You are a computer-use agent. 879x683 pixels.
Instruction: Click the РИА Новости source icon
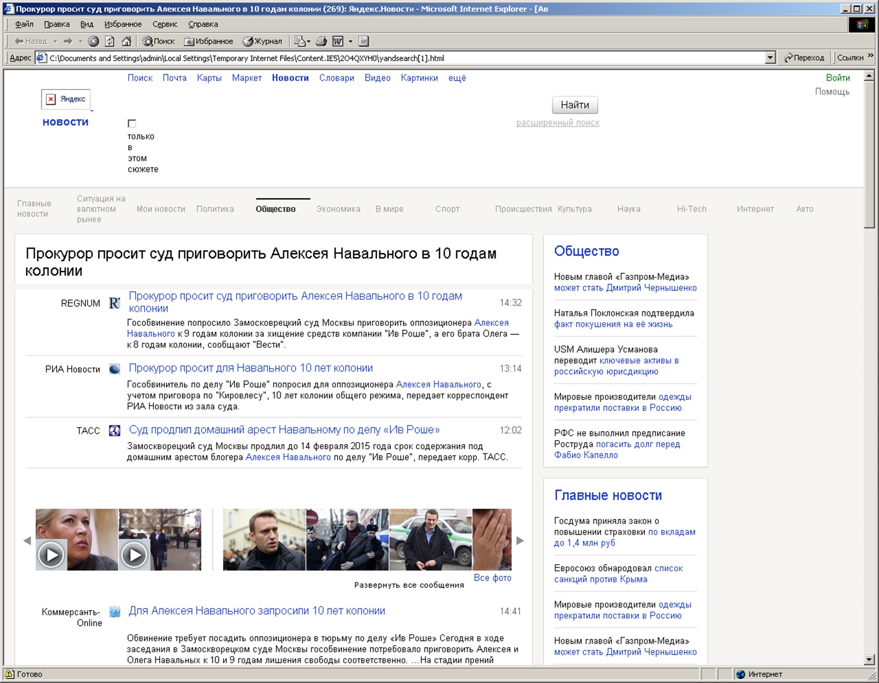coord(114,369)
